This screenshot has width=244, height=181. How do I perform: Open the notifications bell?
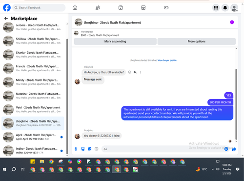225,8
